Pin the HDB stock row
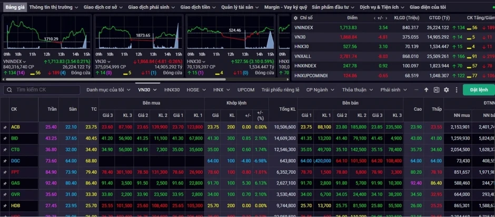 point(5,206)
